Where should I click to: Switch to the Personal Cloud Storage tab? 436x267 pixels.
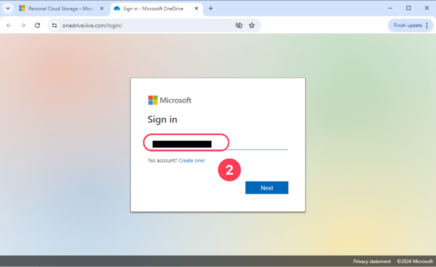[60, 8]
